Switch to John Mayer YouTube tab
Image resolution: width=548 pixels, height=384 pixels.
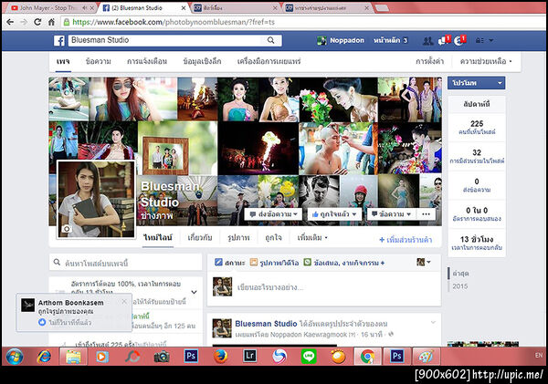click(49, 7)
